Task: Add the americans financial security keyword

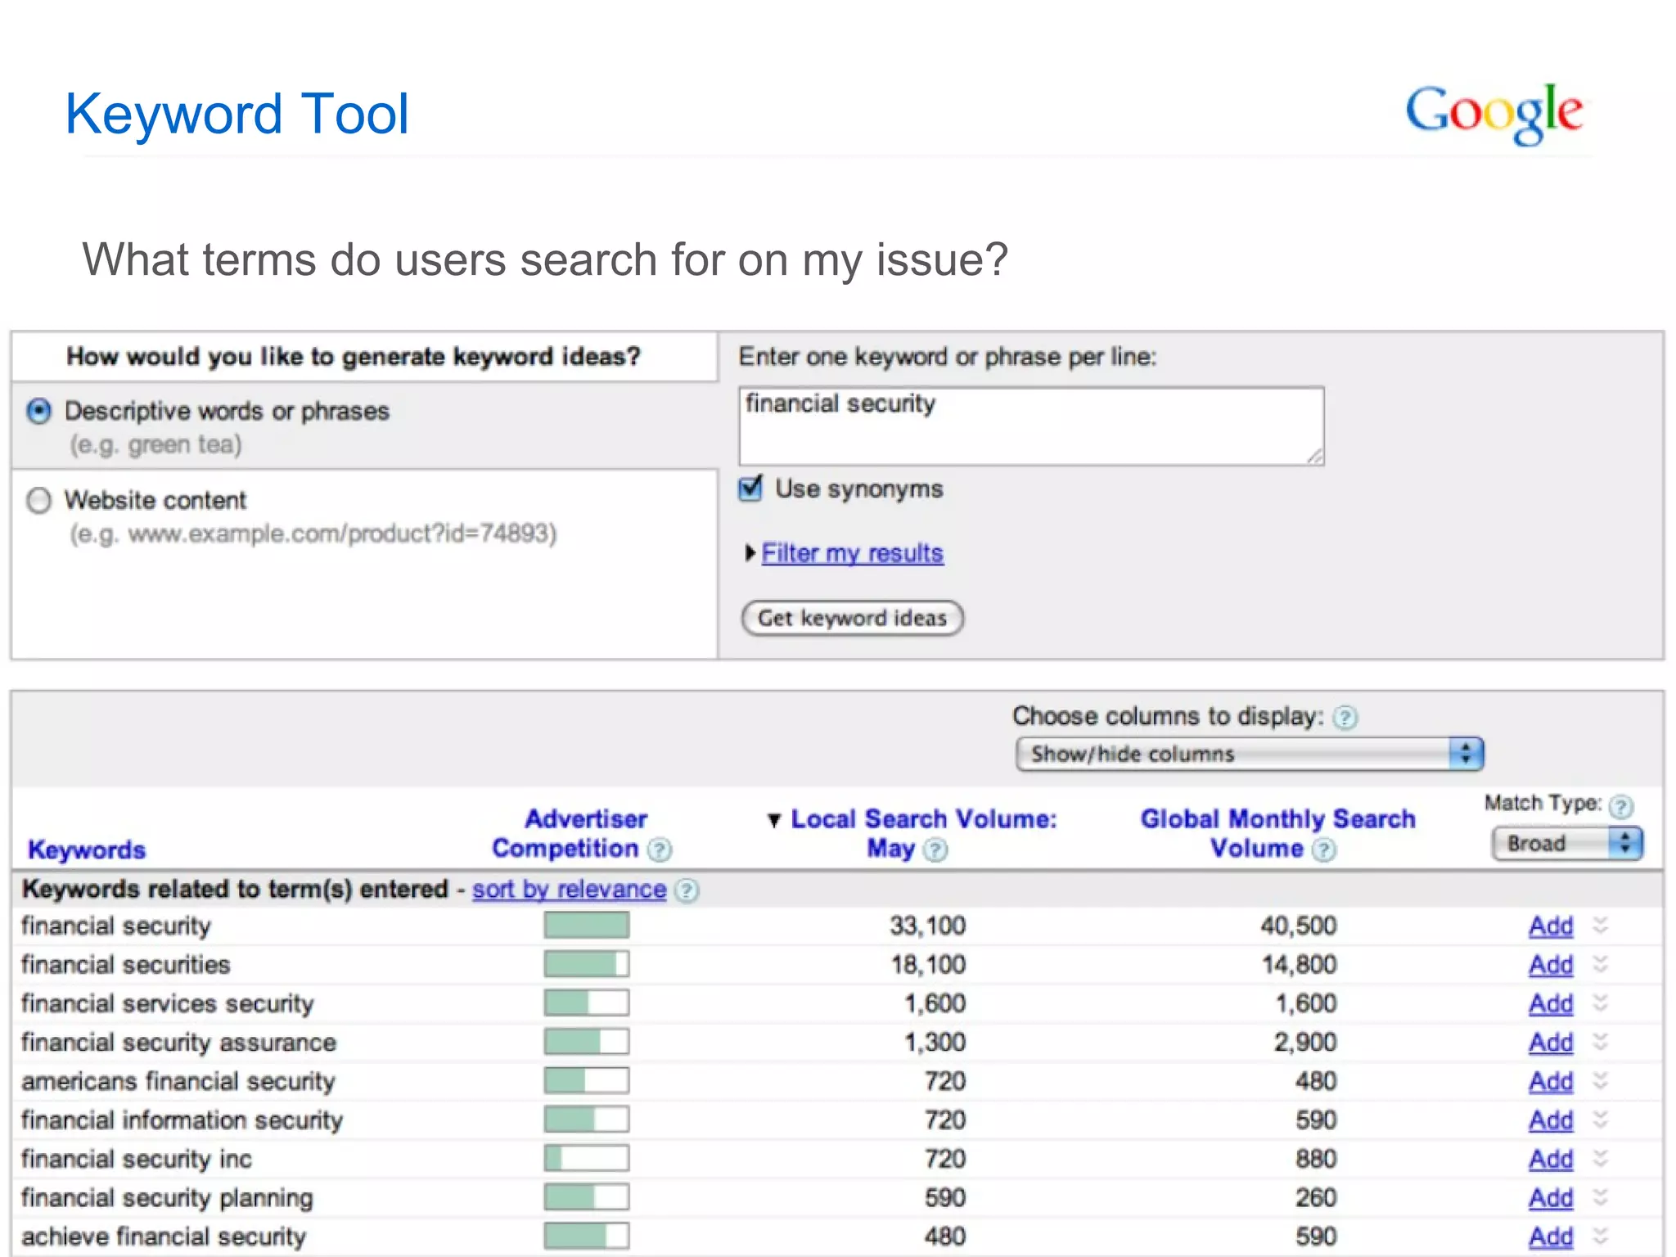Action: (x=1551, y=1082)
